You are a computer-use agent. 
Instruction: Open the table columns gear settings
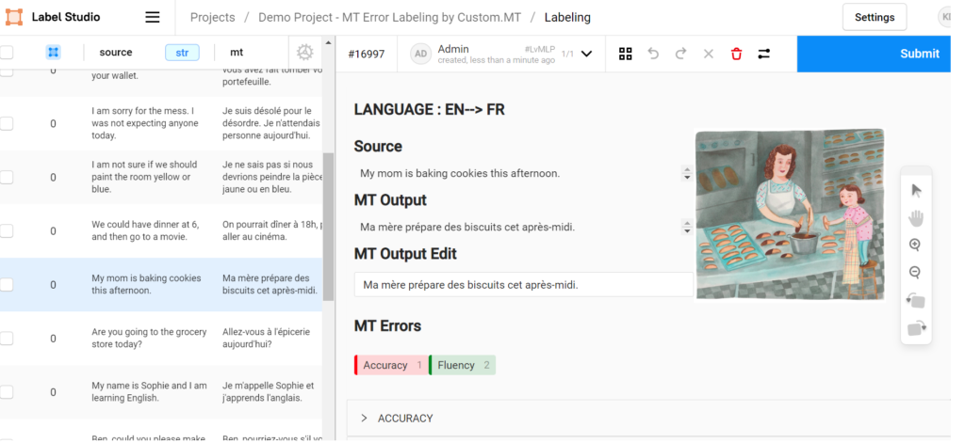305,53
